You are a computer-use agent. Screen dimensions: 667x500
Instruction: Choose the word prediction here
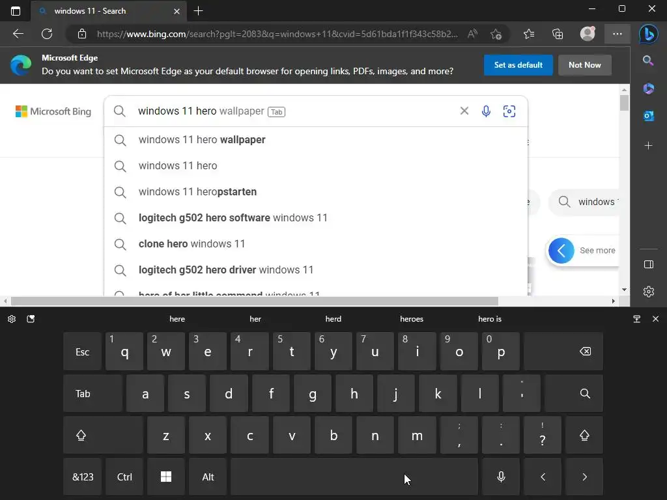tap(177, 319)
